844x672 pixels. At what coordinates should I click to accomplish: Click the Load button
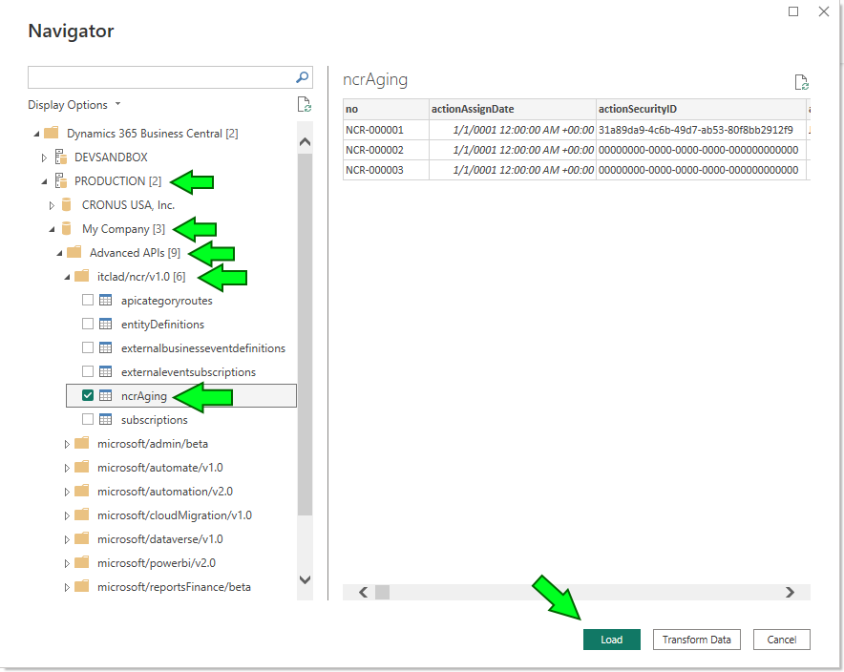(611, 640)
